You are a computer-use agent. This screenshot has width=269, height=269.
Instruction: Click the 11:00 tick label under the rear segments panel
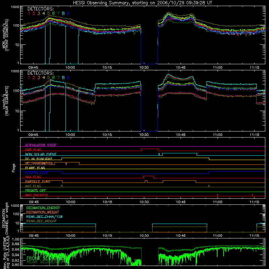(218, 135)
